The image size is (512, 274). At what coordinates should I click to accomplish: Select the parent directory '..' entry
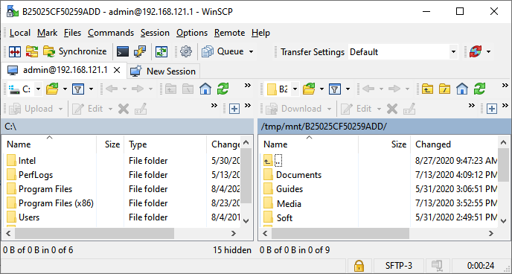[x=272, y=160]
